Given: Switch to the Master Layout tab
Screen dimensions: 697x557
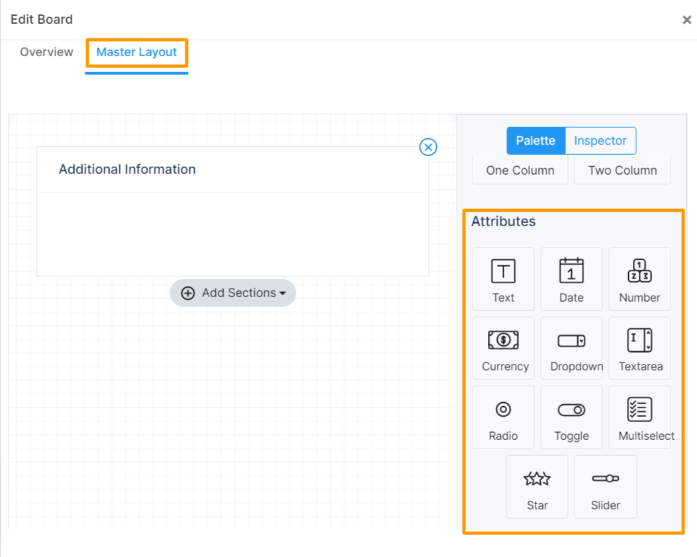Looking at the screenshot, I should pyautogui.click(x=136, y=52).
